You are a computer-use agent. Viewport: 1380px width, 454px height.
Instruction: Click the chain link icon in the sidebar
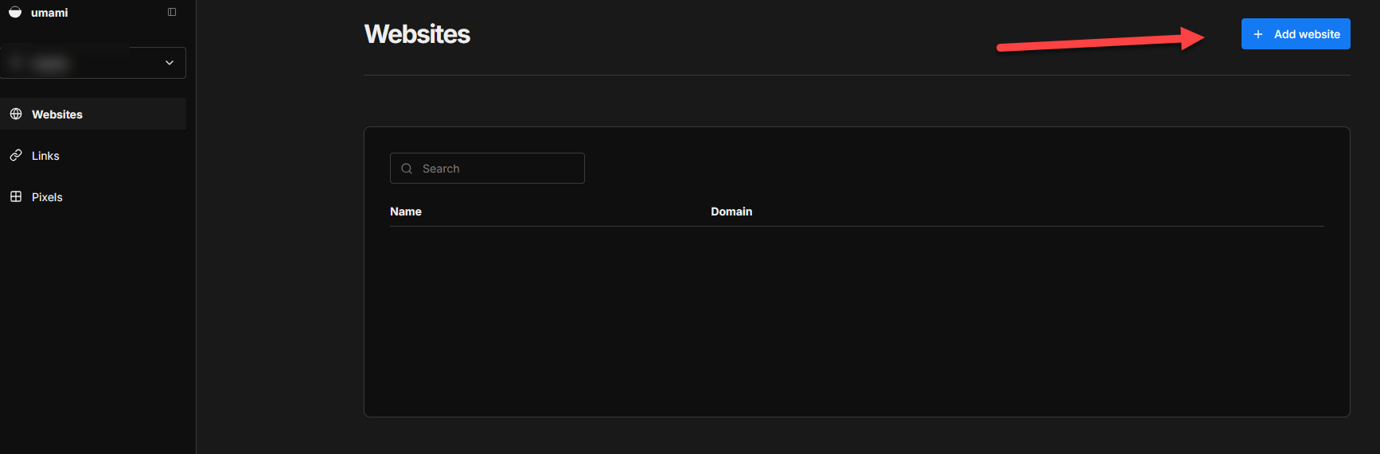[16, 156]
